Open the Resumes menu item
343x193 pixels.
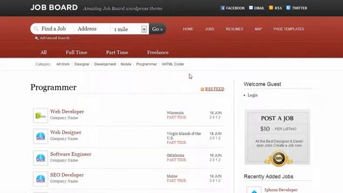235,29
